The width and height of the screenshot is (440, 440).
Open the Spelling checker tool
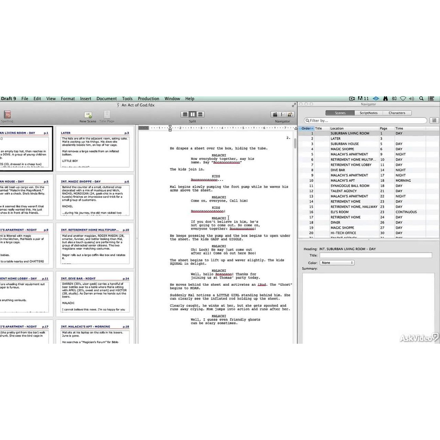tap(7, 115)
